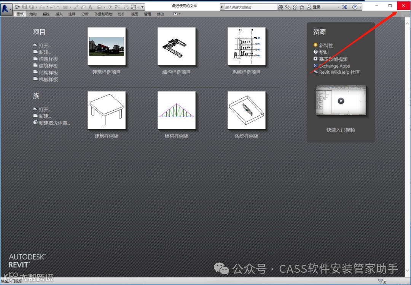411x285 pixels.
Task: Click the Synchronize with central icon
Action: coord(32,7)
